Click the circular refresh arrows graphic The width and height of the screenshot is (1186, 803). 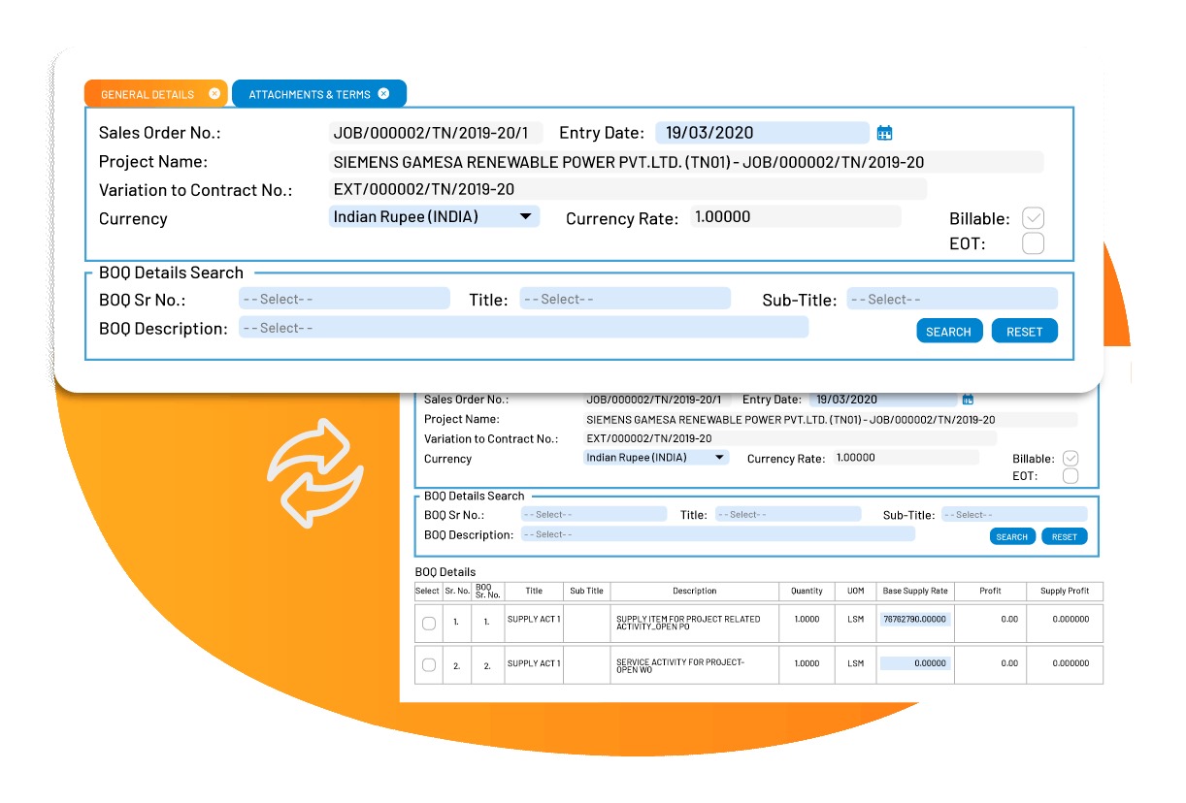(x=314, y=473)
